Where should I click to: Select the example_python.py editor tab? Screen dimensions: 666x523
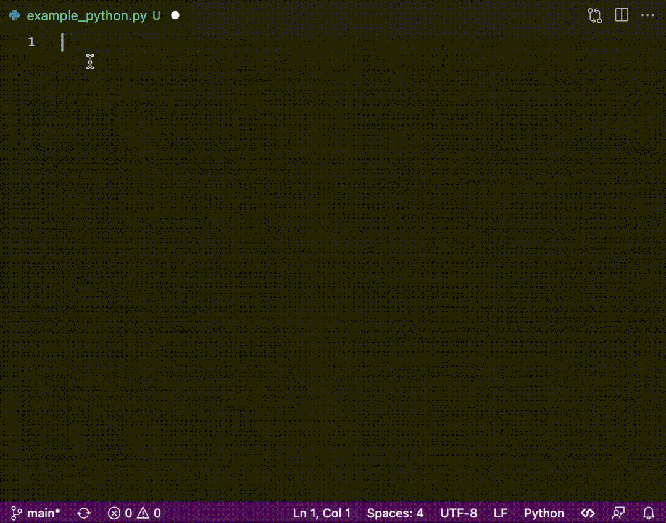[86, 16]
